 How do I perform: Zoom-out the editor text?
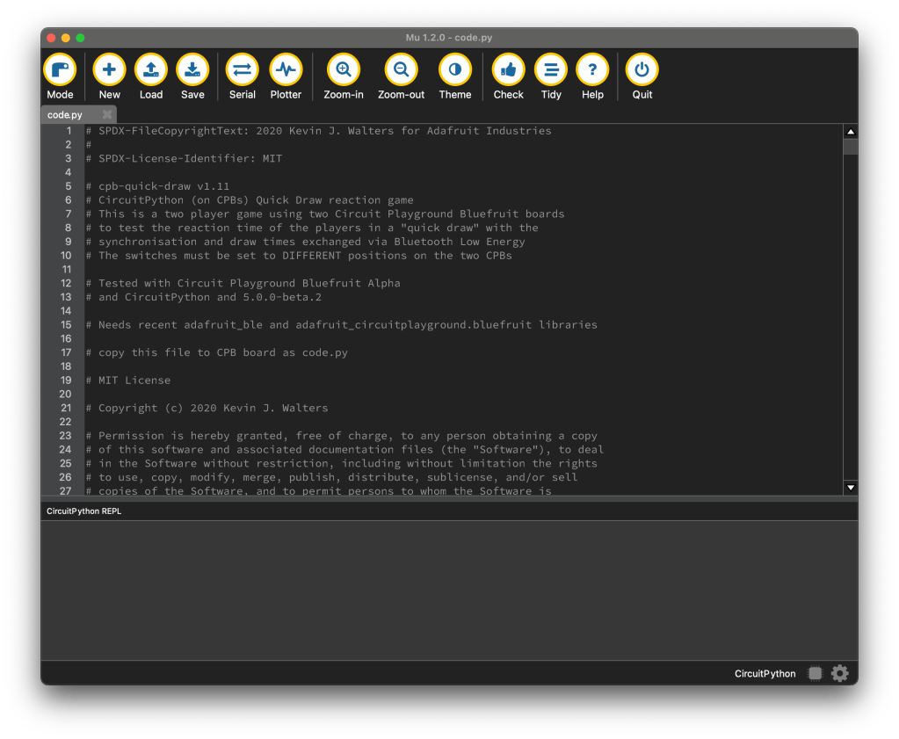(401, 70)
